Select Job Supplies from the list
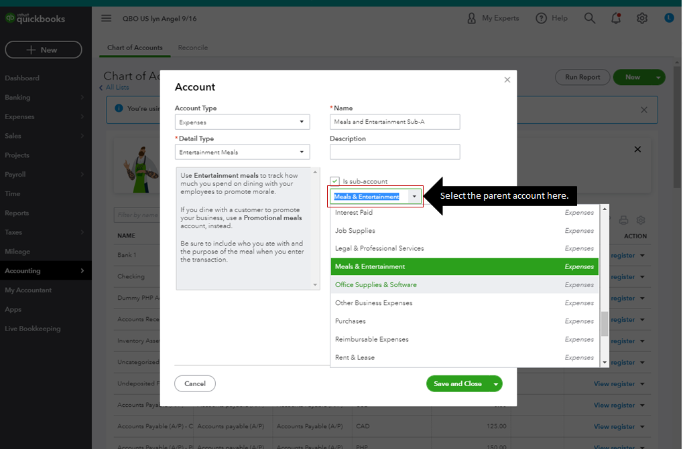The height and width of the screenshot is (449, 683). [x=464, y=230]
